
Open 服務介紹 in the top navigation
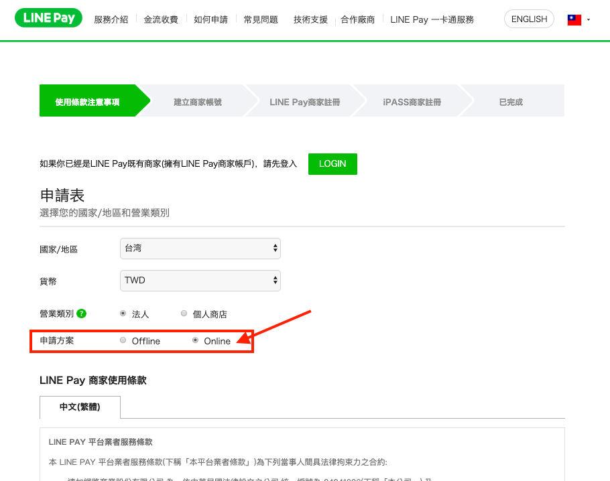tap(111, 19)
